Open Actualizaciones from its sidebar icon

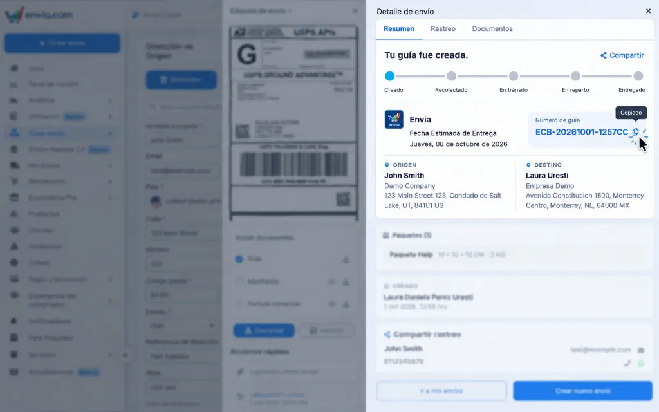14,372
